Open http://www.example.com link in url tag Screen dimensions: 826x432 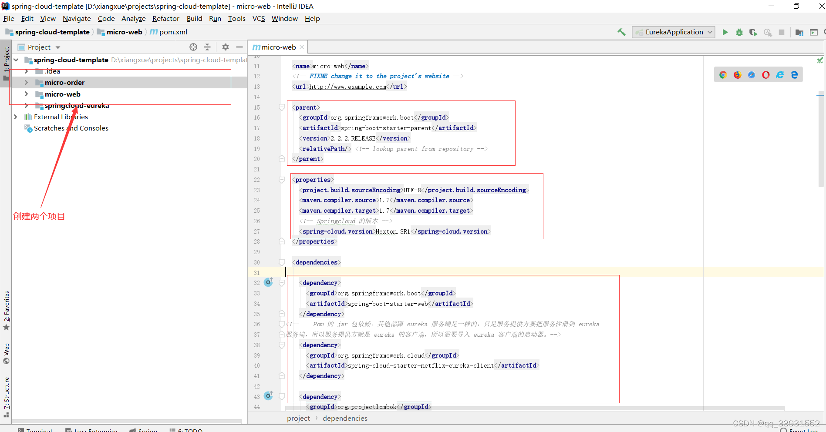[x=347, y=87]
